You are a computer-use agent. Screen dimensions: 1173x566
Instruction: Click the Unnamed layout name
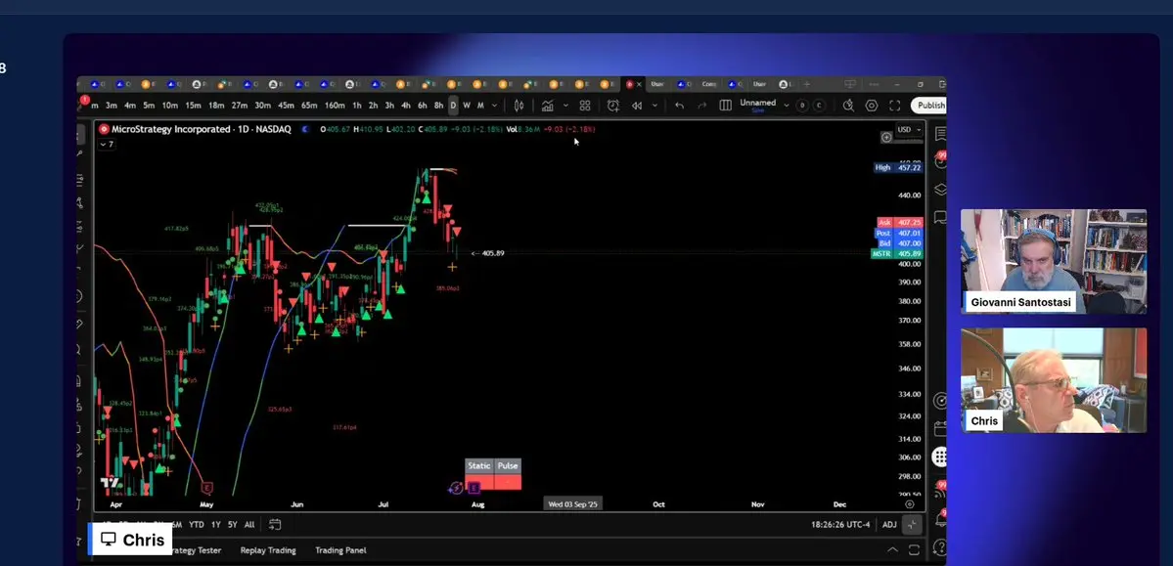[758, 104]
